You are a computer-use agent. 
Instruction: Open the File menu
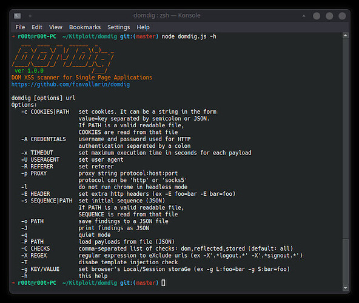coord(20,27)
